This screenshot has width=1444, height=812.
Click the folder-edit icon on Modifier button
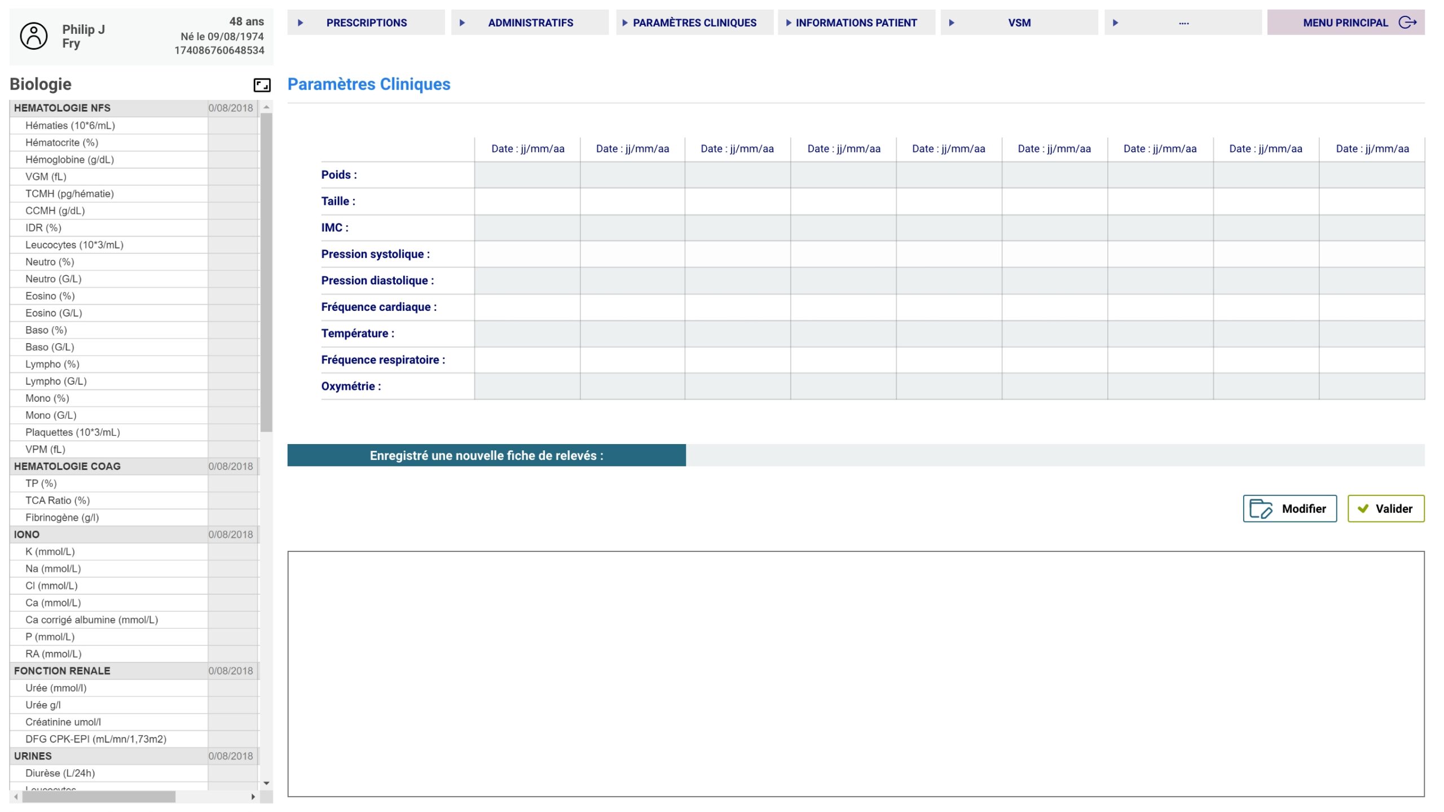click(1261, 508)
